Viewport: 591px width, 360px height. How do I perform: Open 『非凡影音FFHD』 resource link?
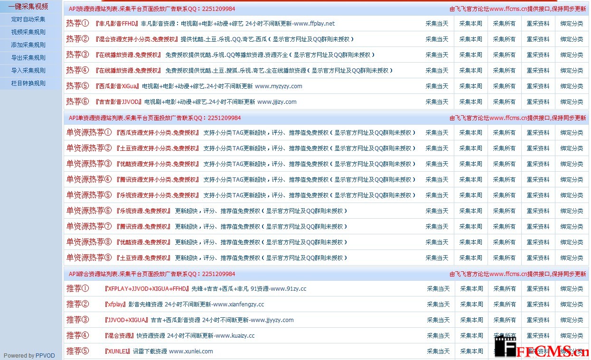[116, 24]
